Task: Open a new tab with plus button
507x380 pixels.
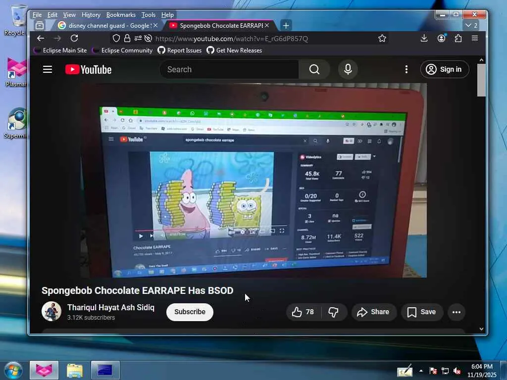Action: [286, 25]
